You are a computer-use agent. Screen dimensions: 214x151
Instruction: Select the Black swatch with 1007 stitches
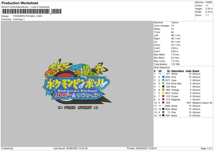click(163, 115)
